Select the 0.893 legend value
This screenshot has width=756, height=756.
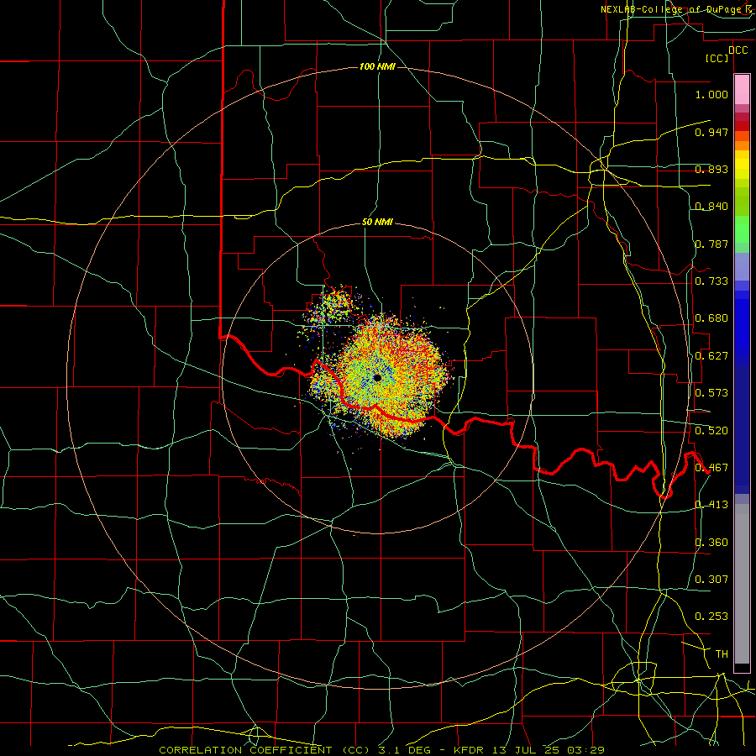(711, 169)
